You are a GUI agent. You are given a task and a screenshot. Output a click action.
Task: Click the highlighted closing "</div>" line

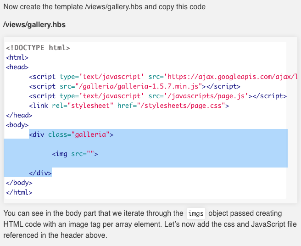pos(40,173)
